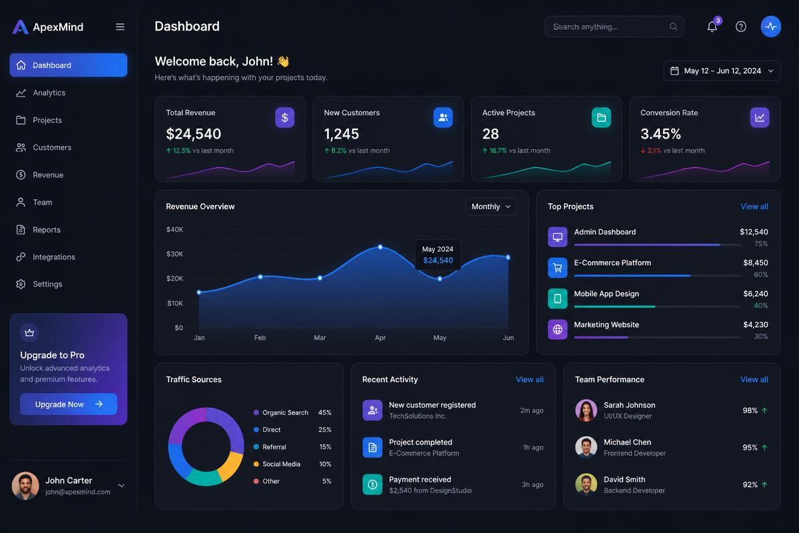Click the people icon on New Customers card
This screenshot has height=533, width=799.
point(443,118)
